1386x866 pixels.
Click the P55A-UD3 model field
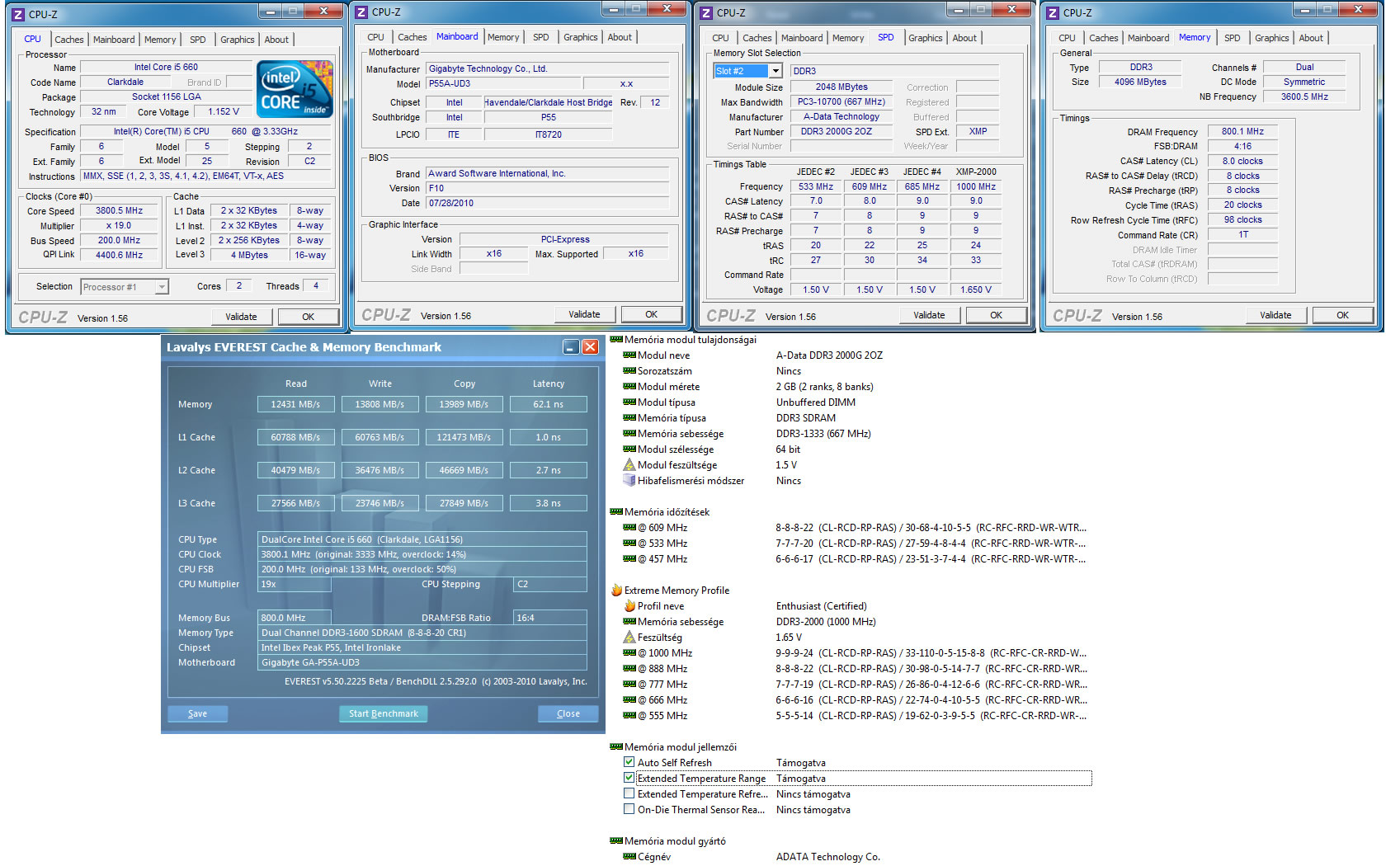502,83
